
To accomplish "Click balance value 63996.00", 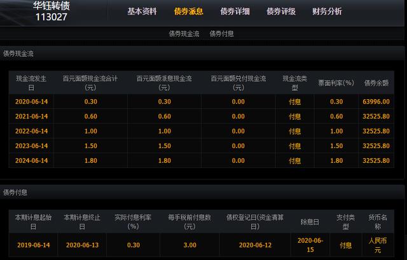I will click(x=376, y=102).
